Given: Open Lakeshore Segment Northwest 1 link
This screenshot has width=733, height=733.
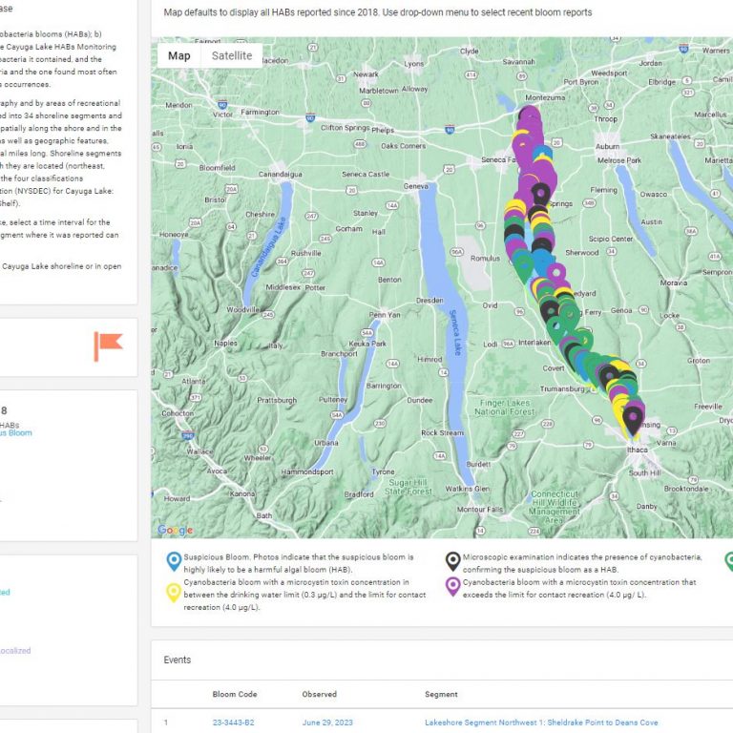Looking at the screenshot, I should (541, 723).
